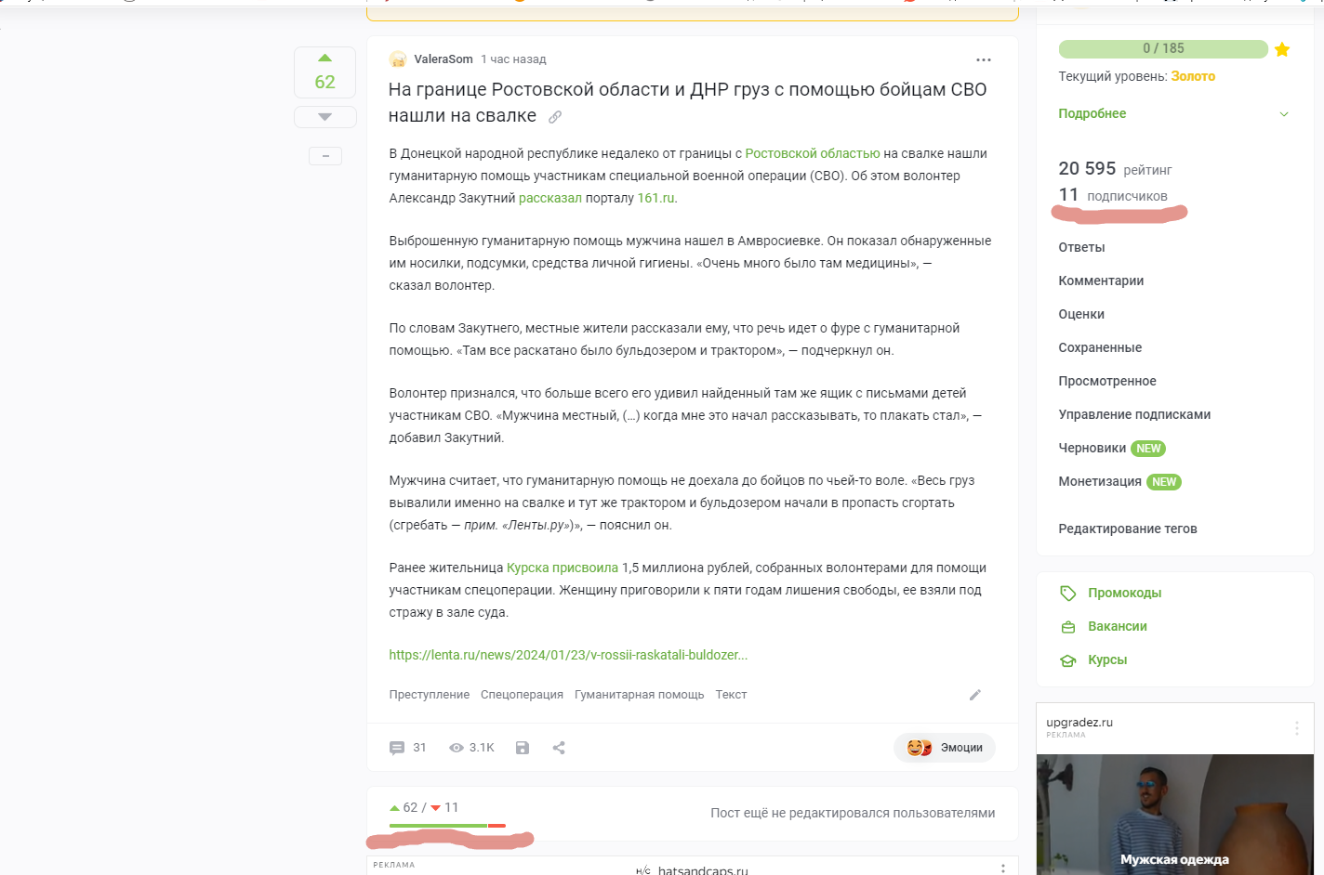Screen dimensions: 1324x875
Task: Open ValeraSom's profile via the username
Action: [x=444, y=59]
